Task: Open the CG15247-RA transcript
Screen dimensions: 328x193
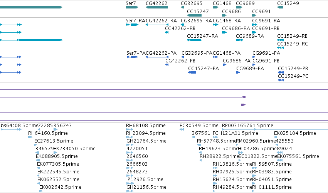Action: [194, 40]
